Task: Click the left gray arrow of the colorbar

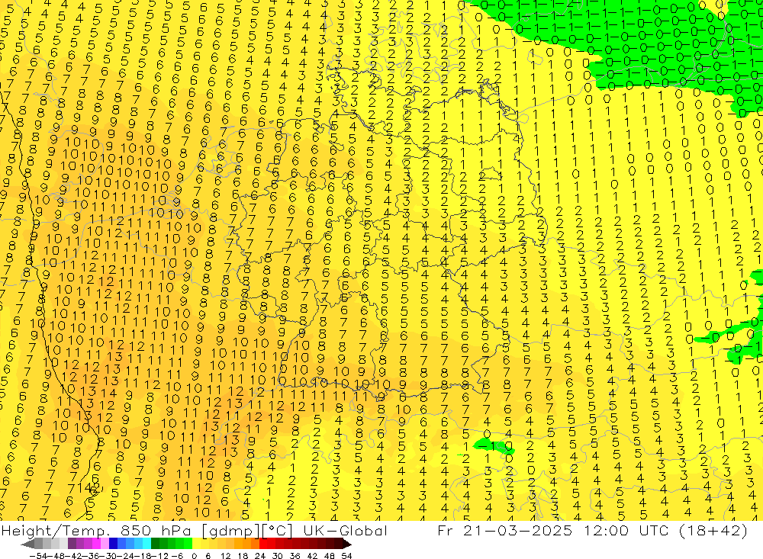Action: [27, 544]
